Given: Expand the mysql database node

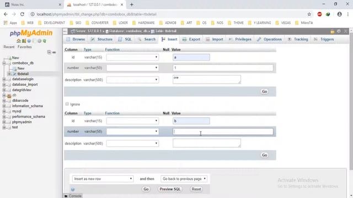Looking at the screenshot, I should click(x=4, y=111).
